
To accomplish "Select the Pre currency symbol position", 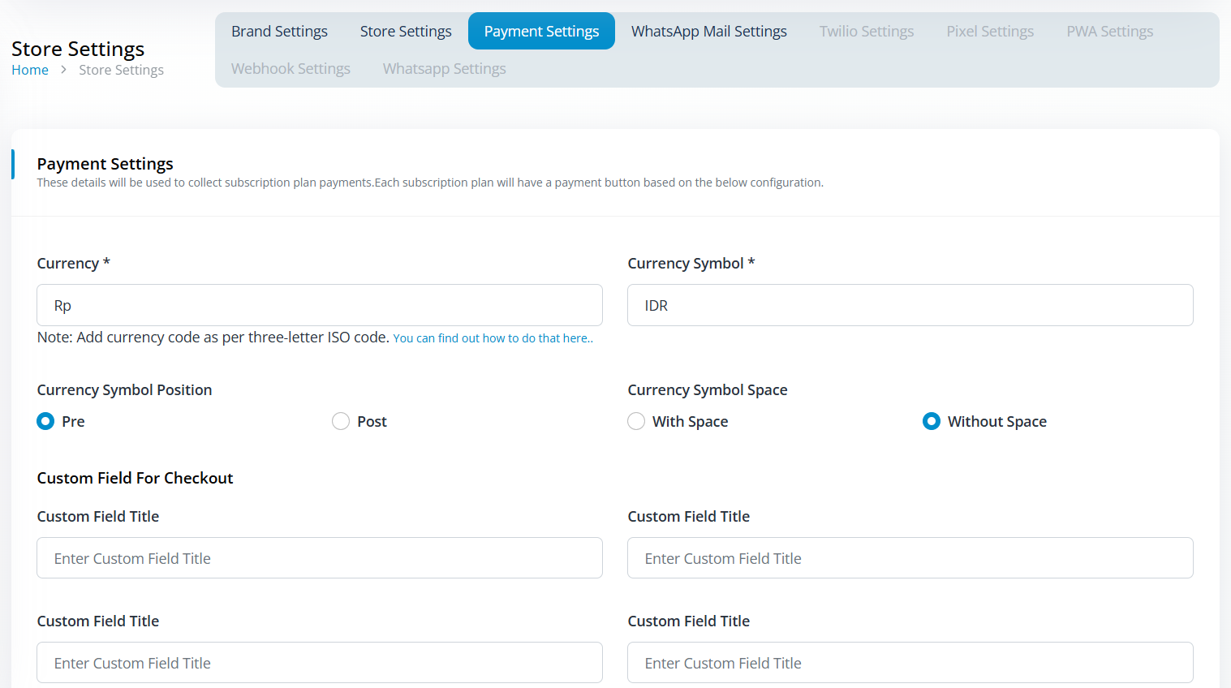I will click(45, 421).
